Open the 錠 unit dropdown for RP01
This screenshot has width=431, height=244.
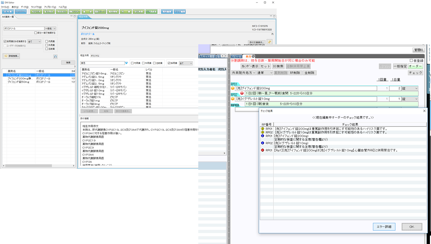[x=410, y=89]
